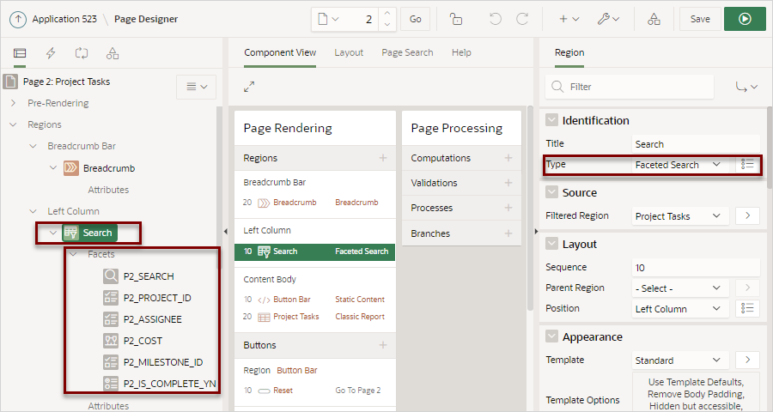
Task: Open the Shared Components icon tab in left pane
Action: (113, 53)
